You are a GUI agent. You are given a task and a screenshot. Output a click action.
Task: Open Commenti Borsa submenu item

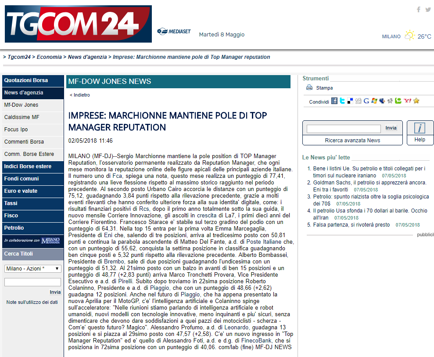tap(33, 142)
